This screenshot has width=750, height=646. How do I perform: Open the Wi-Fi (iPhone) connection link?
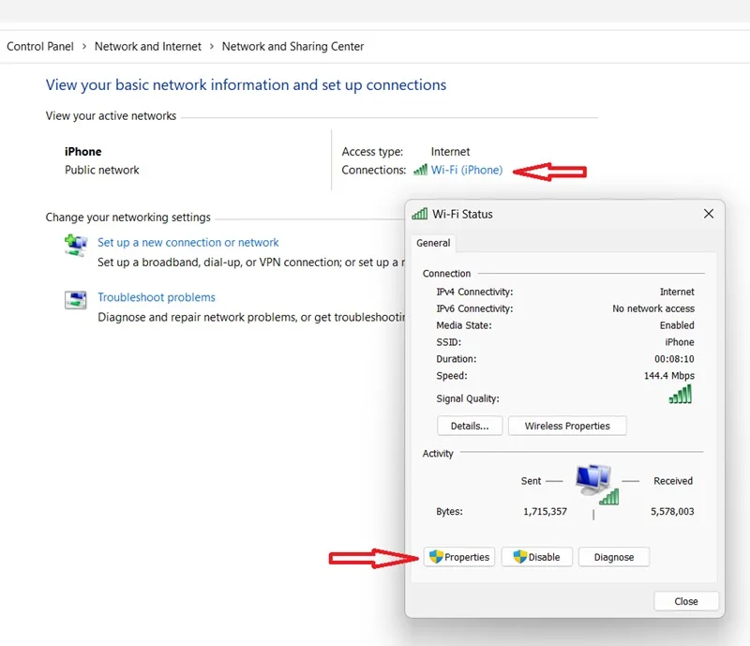(x=466, y=170)
